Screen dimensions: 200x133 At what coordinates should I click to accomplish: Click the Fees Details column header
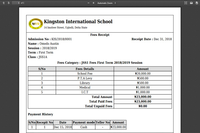pos(85,69)
